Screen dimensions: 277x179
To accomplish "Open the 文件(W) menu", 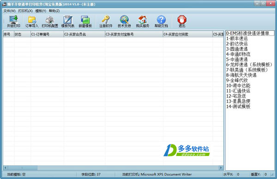I will (x=10, y=11).
